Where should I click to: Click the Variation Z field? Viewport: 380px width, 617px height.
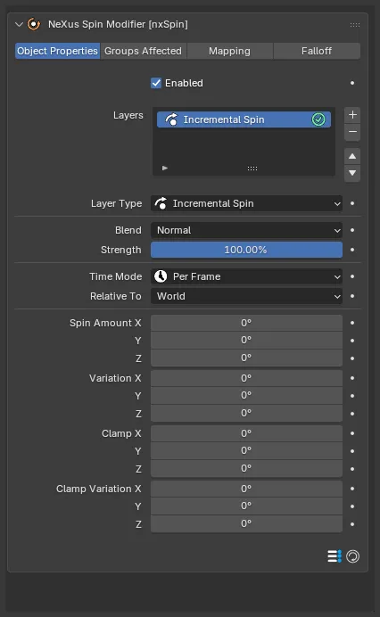(x=246, y=414)
